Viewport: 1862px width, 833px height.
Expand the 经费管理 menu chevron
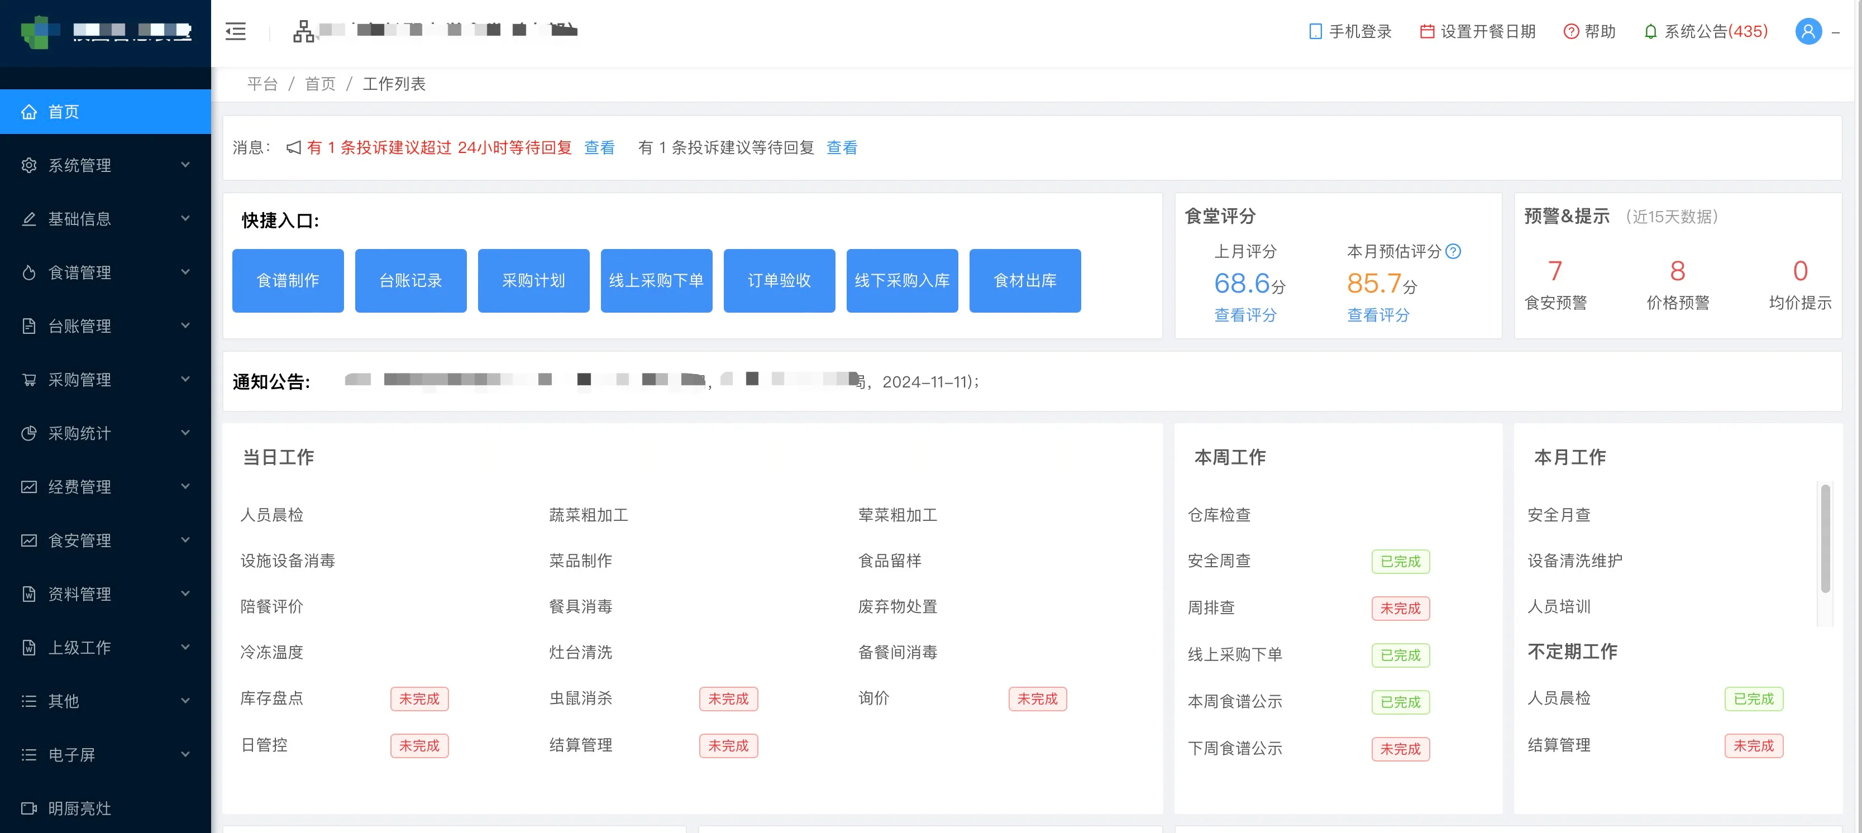186,486
